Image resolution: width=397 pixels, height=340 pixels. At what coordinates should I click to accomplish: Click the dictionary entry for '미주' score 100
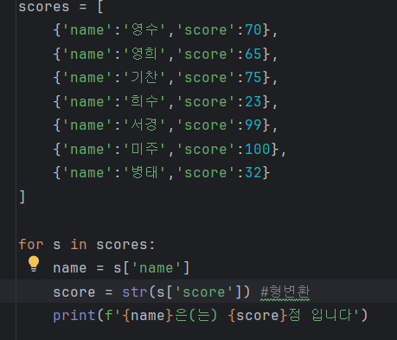pyautogui.click(x=170, y=150)
